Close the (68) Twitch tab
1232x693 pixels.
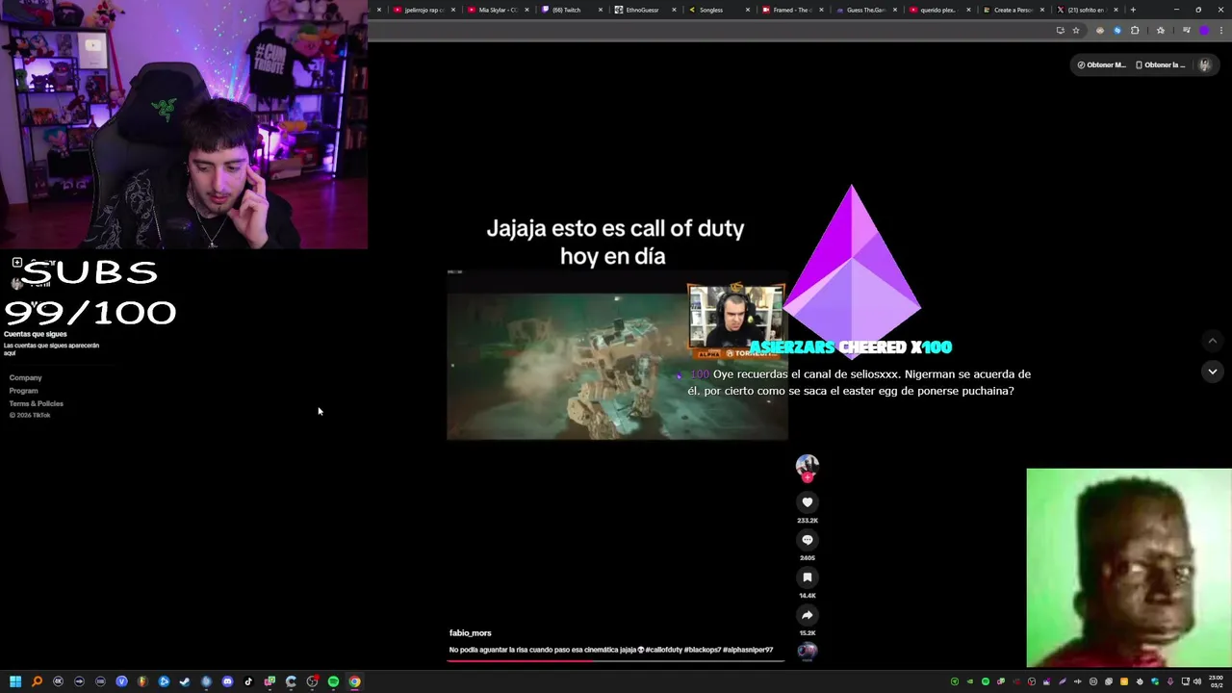[x=601, y=10]
